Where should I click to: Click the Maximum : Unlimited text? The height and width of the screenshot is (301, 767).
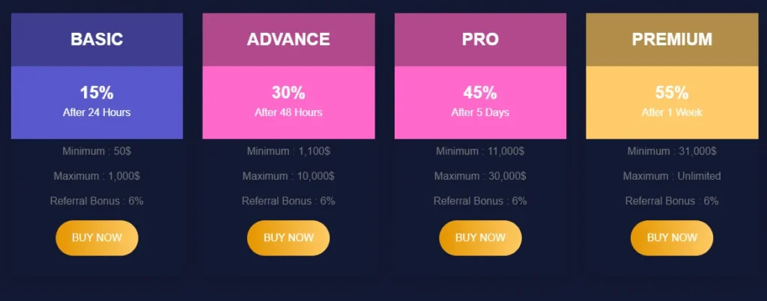click(x=672, y=176)
